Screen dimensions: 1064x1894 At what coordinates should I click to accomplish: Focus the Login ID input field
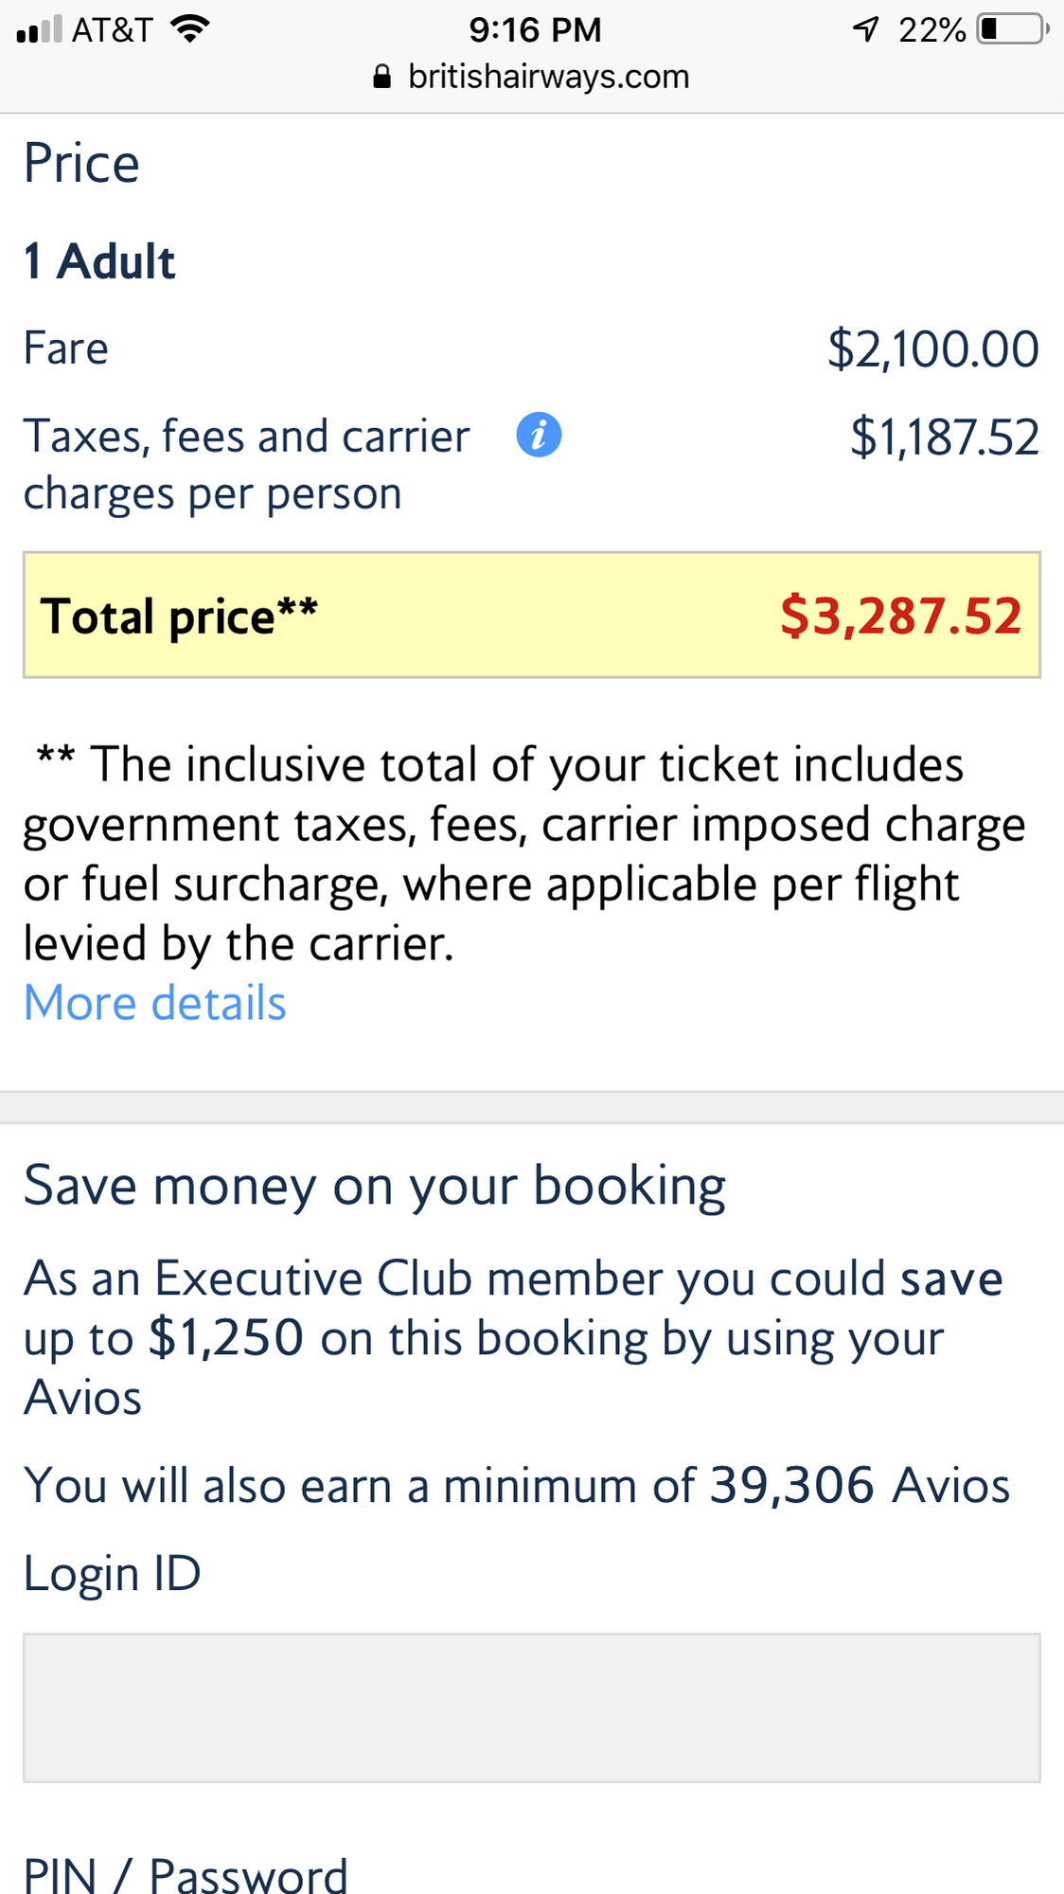(x=532, y=1707)
